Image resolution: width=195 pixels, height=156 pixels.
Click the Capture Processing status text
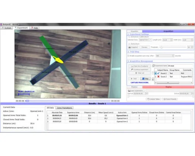click(x=140, y=82)
